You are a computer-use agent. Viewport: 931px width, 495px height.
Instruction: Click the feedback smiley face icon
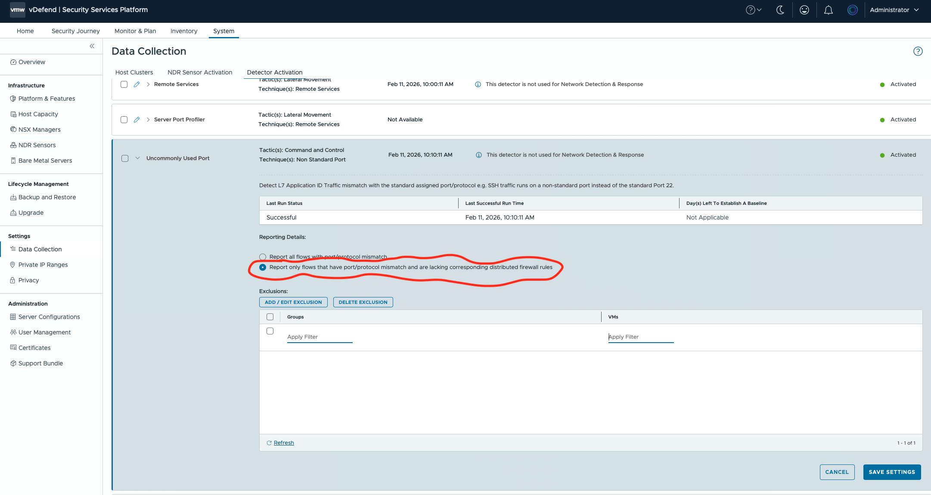[x=804, y=10]
